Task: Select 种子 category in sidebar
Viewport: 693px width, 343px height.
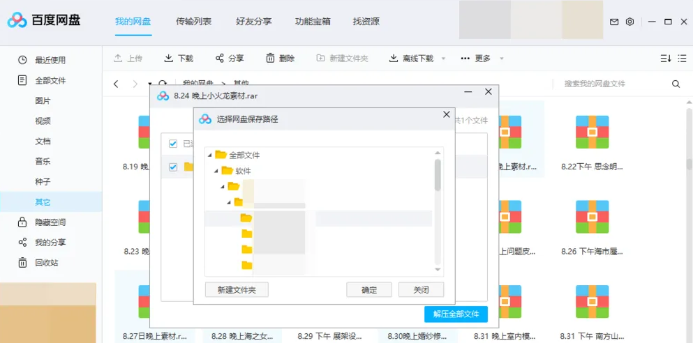Action: click(43, 182)
